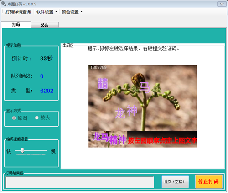Open the 颜色设置 menu
This screenshot has width=228, height=193.
pos(70,12)
